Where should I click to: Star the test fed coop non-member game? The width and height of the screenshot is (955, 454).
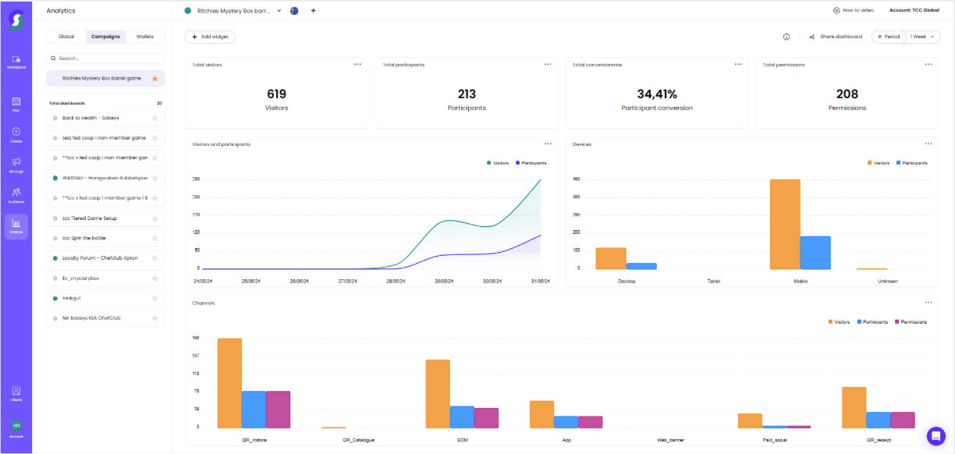(x=154, y=138)
